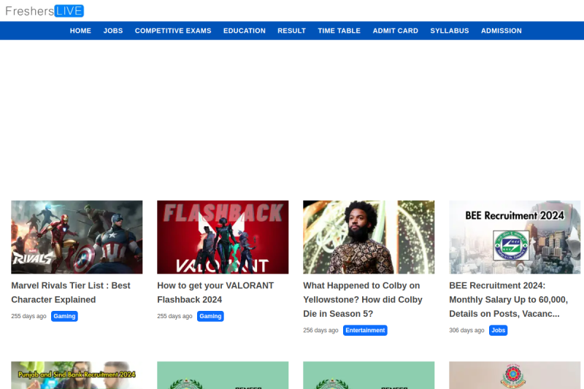Open 'What Happened to Colby on Yellowstone' headline
The height and width of the screenshot is (389, 584).
point(363,300)
